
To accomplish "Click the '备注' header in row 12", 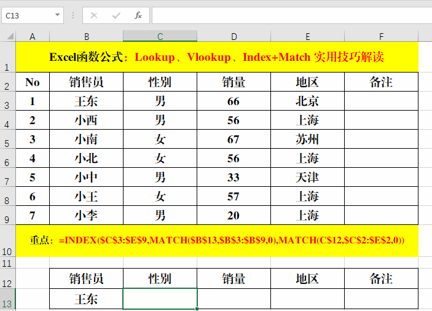I will click(382, 278).
